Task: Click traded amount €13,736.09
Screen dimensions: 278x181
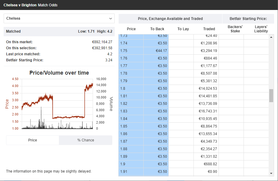Action: click(x=208, y=103)
